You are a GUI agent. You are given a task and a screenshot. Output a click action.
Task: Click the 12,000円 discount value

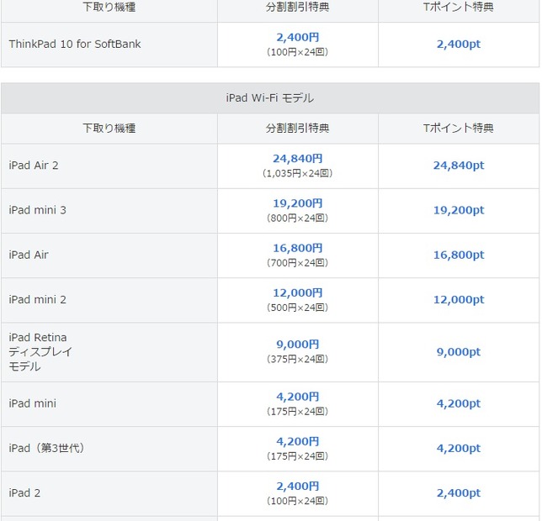click(x=298, y=293)
